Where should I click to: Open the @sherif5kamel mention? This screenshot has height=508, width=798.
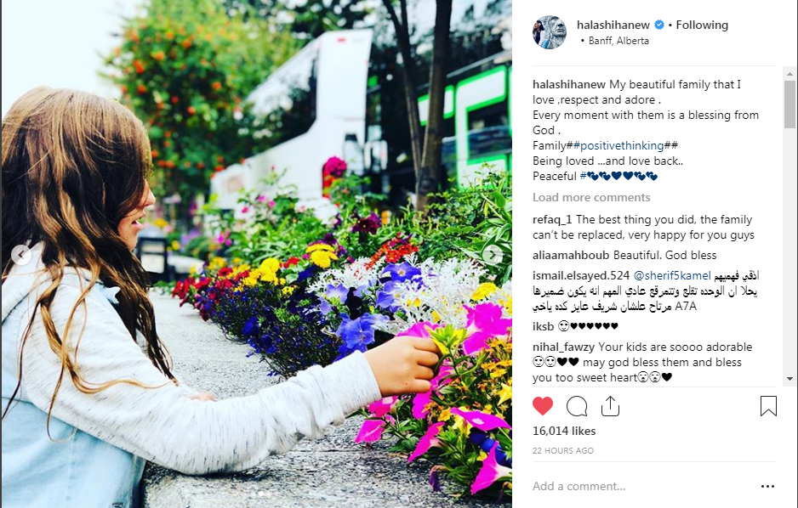672,275
